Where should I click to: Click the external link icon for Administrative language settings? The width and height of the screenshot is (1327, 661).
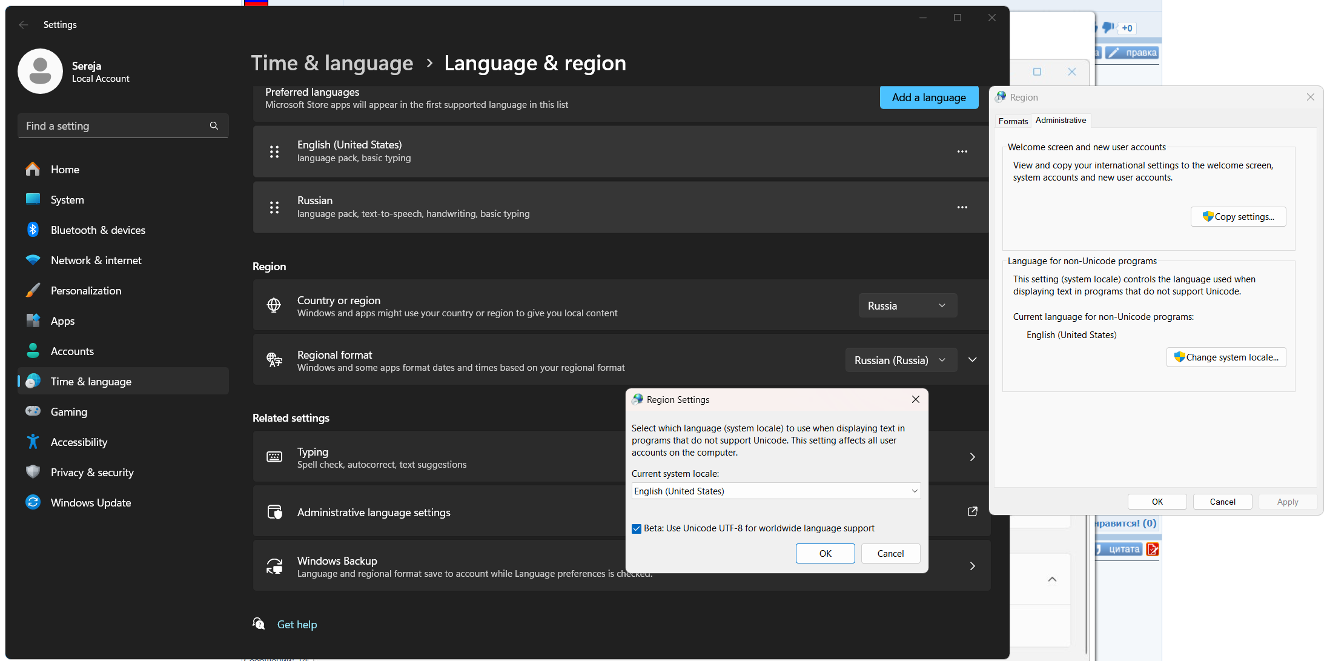pos(973,512)
